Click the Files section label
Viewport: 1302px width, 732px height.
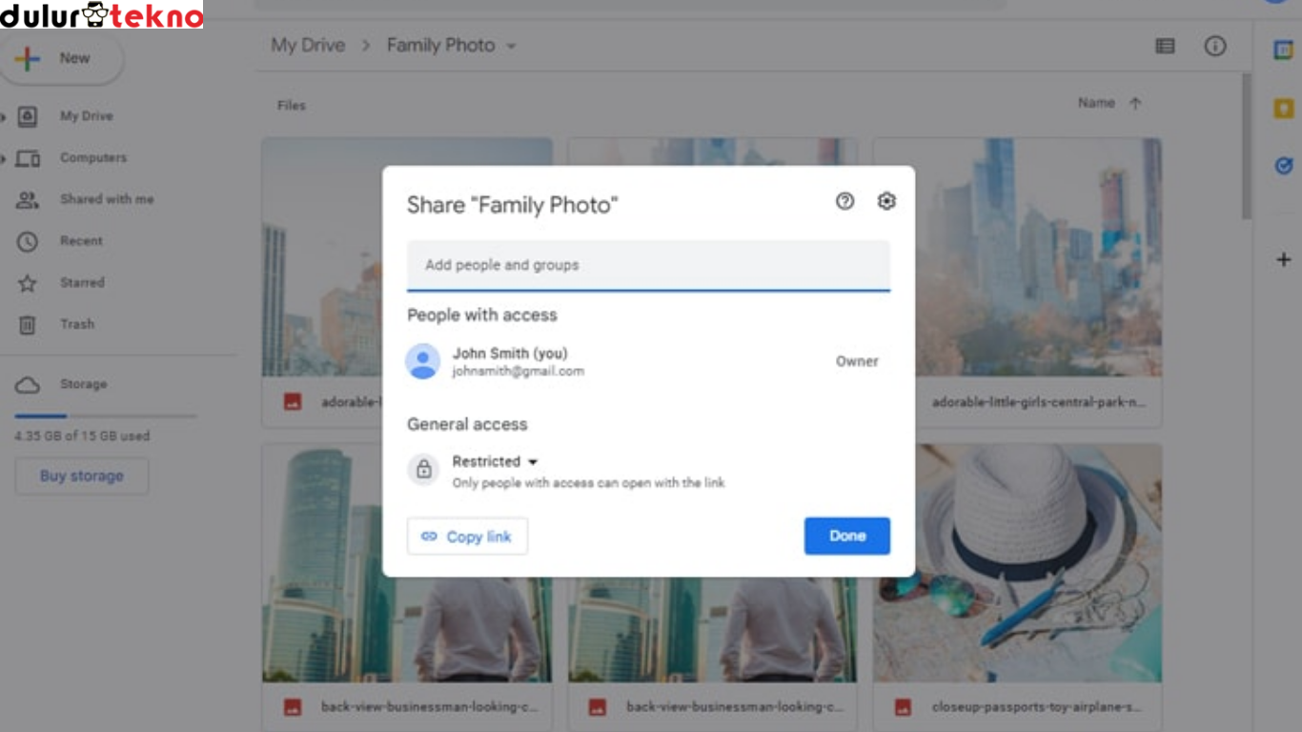(292, 106)
